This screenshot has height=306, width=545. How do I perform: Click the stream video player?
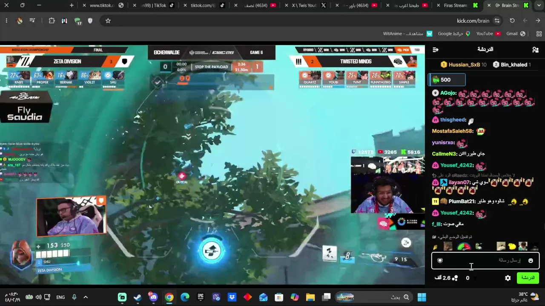tap(212, 165)
